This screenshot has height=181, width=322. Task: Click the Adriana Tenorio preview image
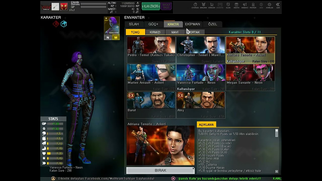(x=160, y=146)
